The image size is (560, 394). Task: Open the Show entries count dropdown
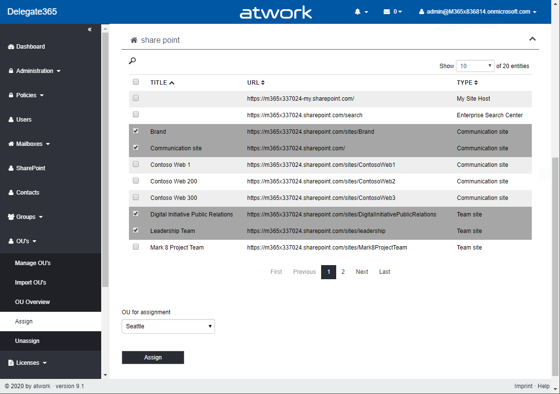point(475,66)
